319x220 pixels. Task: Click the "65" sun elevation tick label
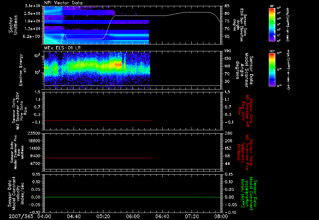227,36
